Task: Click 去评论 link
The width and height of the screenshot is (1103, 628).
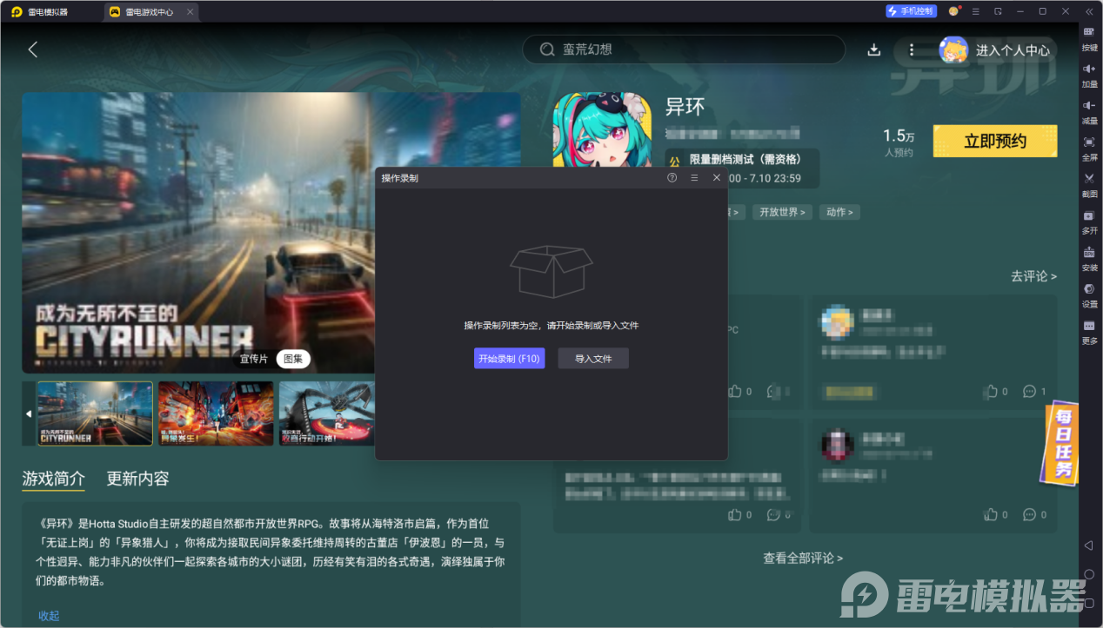Action: pos(1033,276)
